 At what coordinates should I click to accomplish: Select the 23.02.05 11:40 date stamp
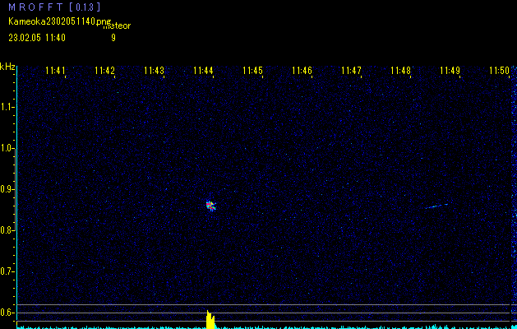click(x=37, y=38)
